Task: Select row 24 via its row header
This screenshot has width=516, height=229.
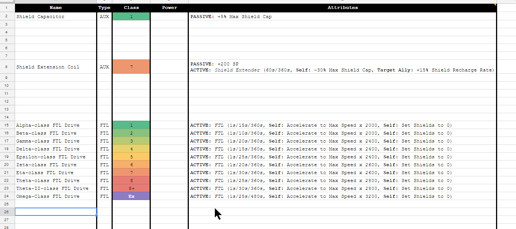Action: pos(7,196)
